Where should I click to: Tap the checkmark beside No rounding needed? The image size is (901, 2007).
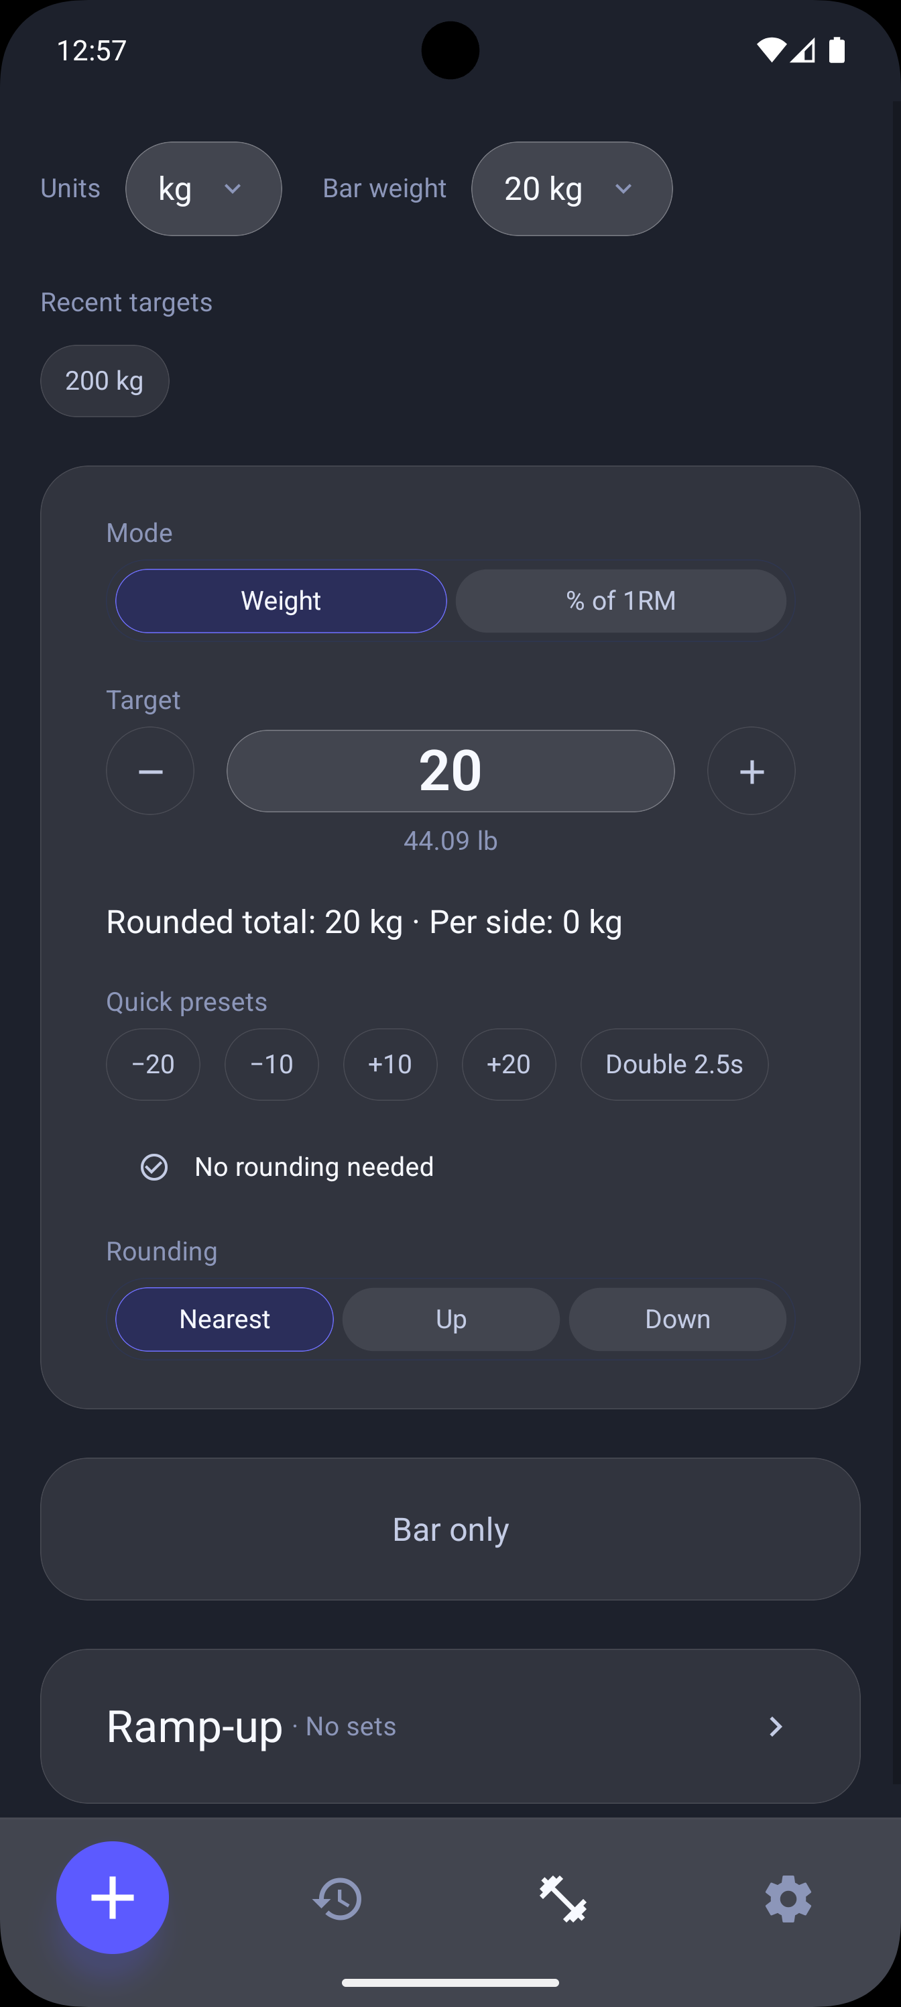(x=154, y=1167)
